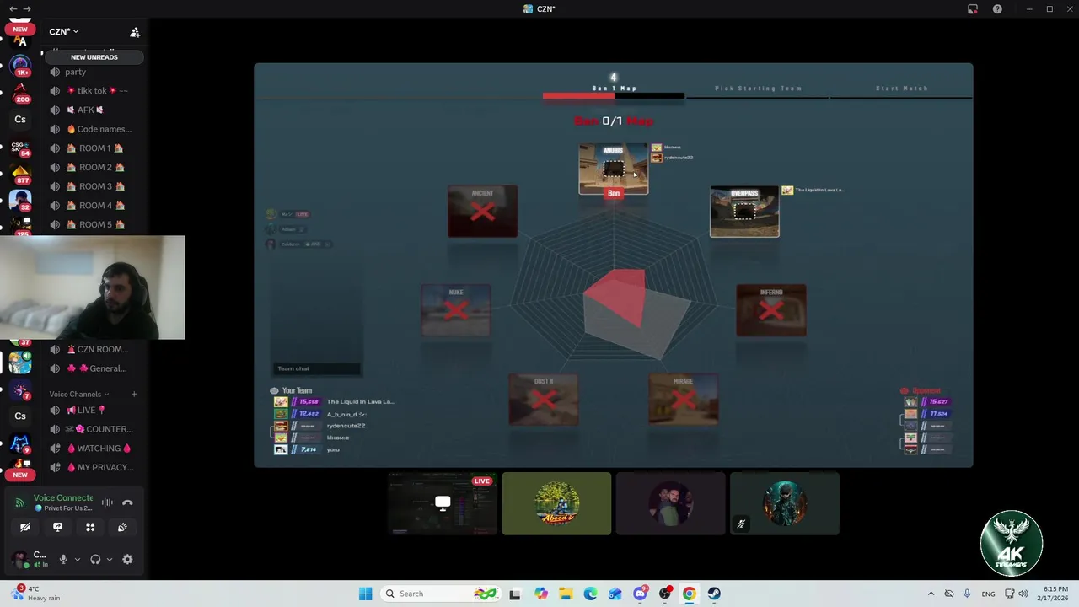The width and height of the screenshot is (1079, 607).
Task: Open the server with 54 badge
Action: [x=20, y=148]
